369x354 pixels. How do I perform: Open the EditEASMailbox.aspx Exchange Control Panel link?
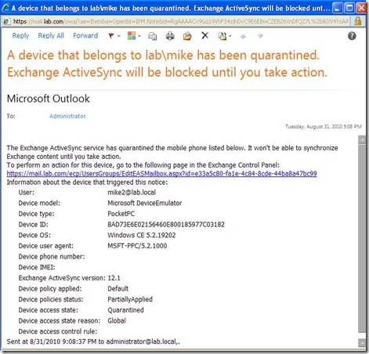pyautogui.click(x=161, y=174)
